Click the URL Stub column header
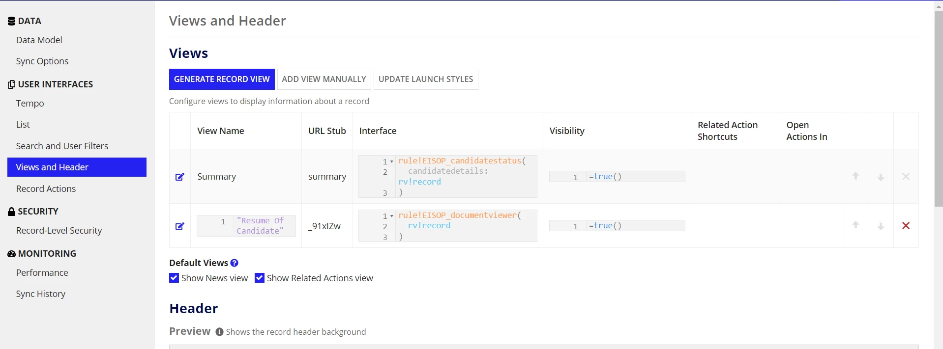943x349 pixels. [327, 131]
